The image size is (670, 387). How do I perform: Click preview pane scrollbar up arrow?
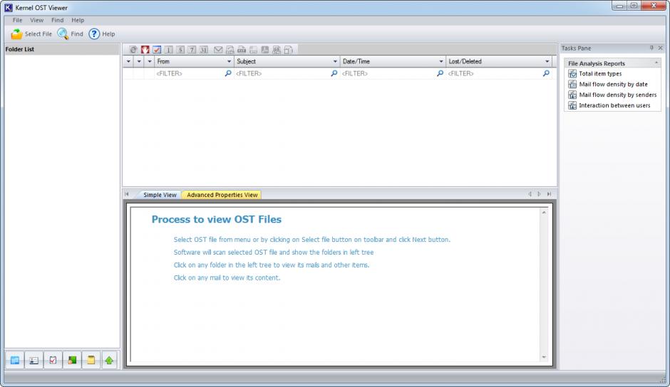click(544, 213)
